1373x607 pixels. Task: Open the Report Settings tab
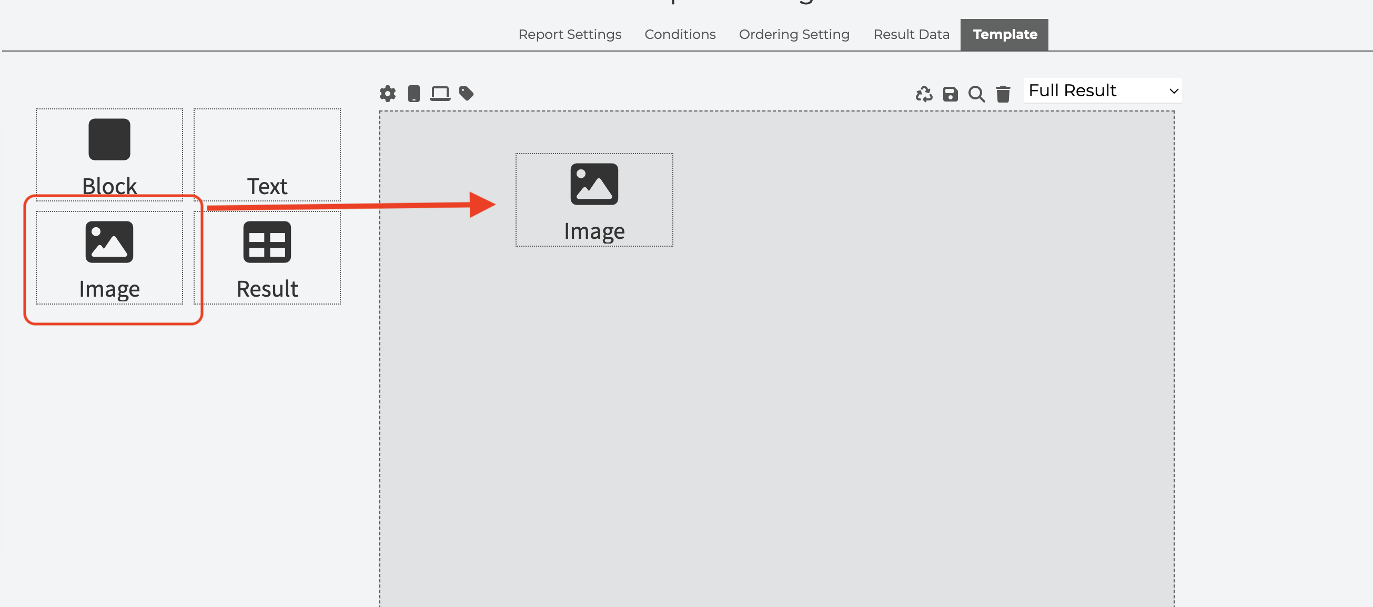[x=569, y=35]
